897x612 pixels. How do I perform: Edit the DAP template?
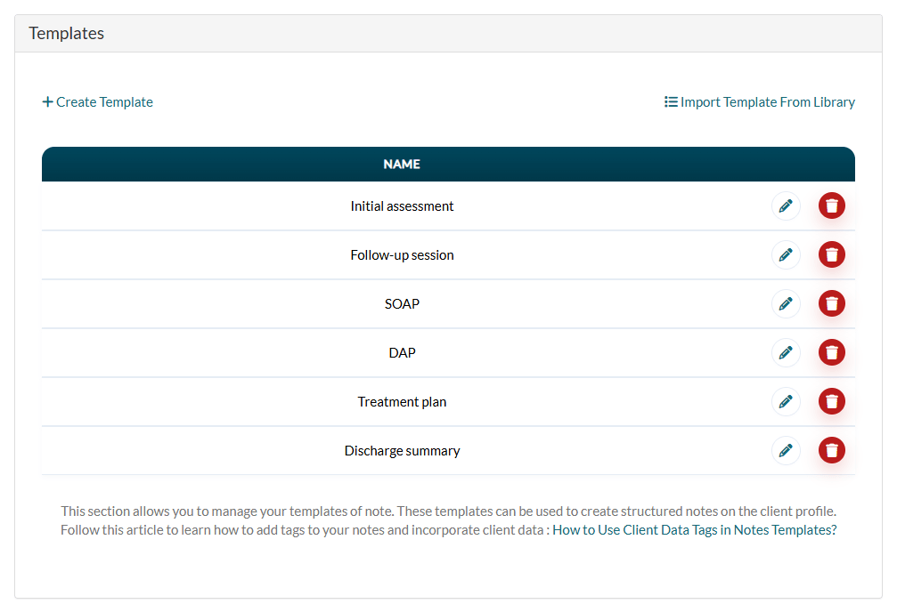click(x=786, y=352)
